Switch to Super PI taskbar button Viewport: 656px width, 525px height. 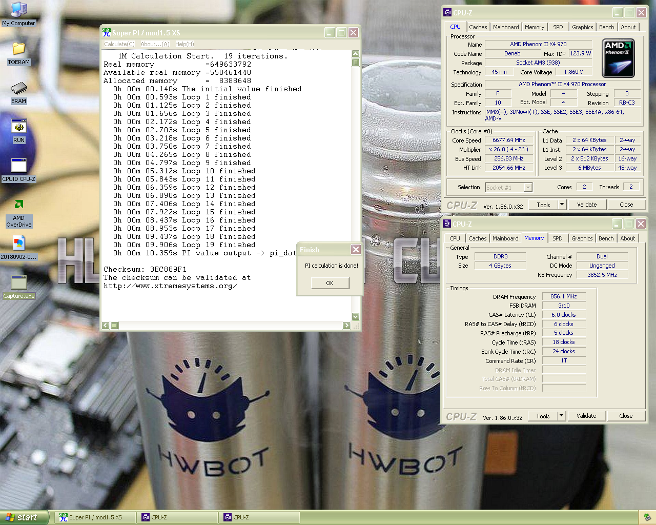tap(95, 517)
